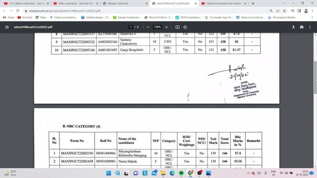Go forward to next page
317x178 pixels.
[11, 11]
